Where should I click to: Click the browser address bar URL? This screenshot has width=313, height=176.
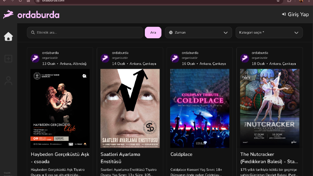[x=53, y=1]
